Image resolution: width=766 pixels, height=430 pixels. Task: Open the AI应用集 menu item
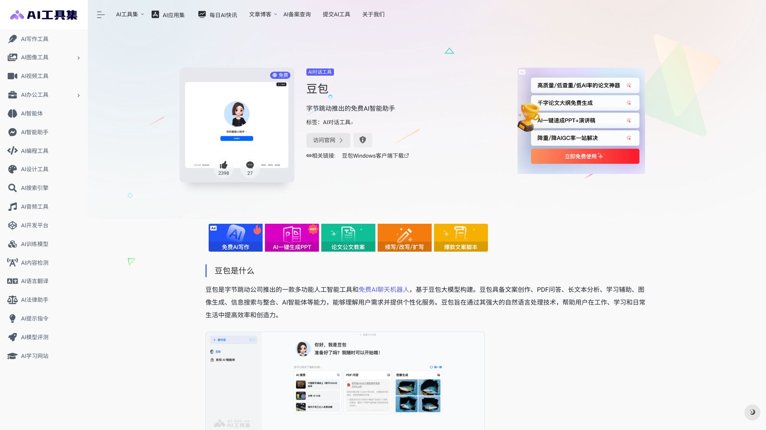168,15
